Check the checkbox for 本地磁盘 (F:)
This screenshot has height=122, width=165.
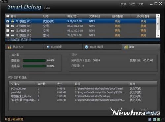click(x=8, y=35)
